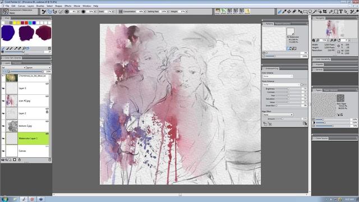Open the Brushes menu
The width and height of the screenshot is (359, 202).
(x=40, y=6)
